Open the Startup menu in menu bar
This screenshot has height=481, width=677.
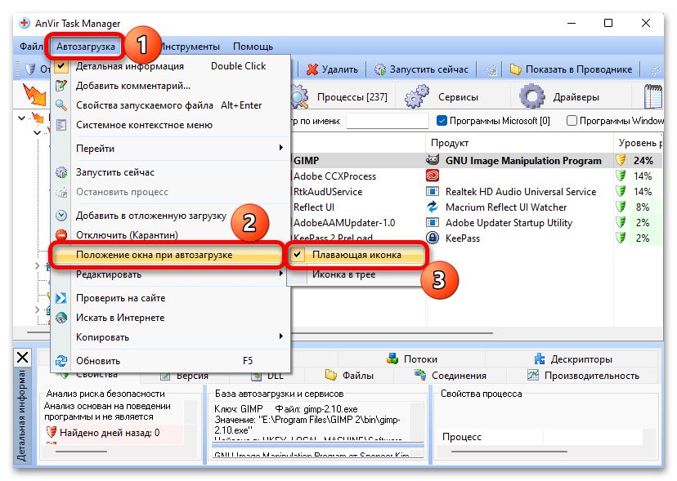86,47
